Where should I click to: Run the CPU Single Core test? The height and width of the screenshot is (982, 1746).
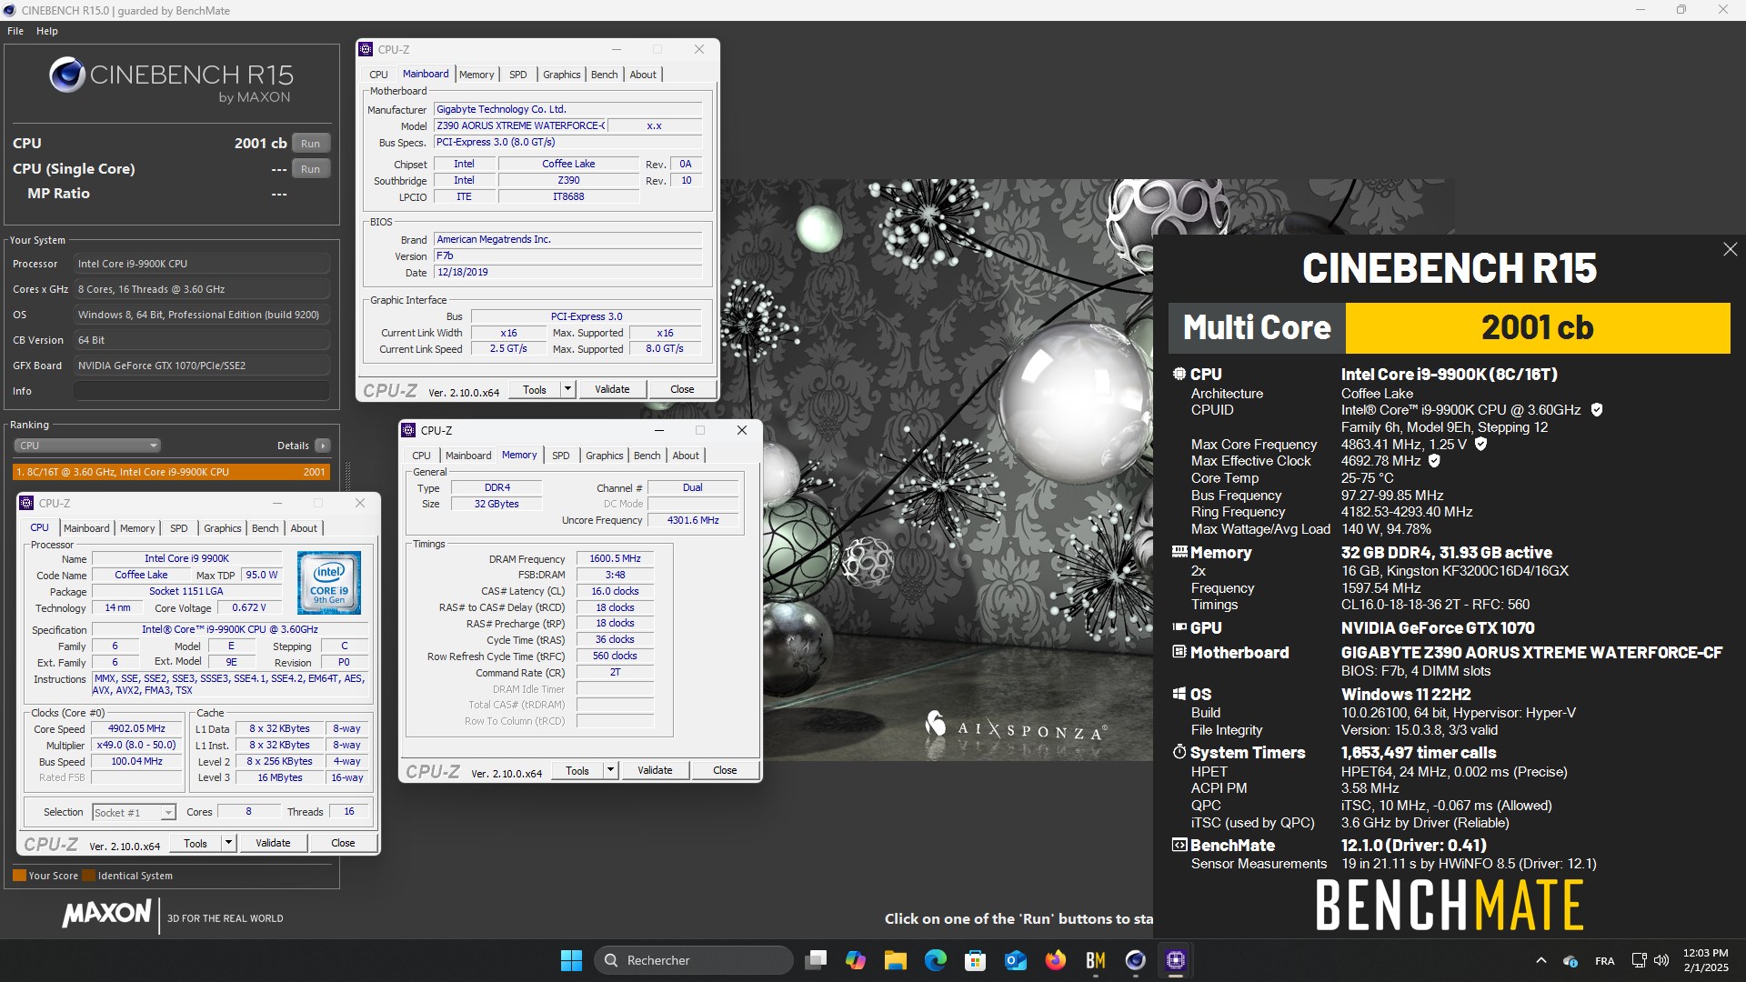[310, 169]
